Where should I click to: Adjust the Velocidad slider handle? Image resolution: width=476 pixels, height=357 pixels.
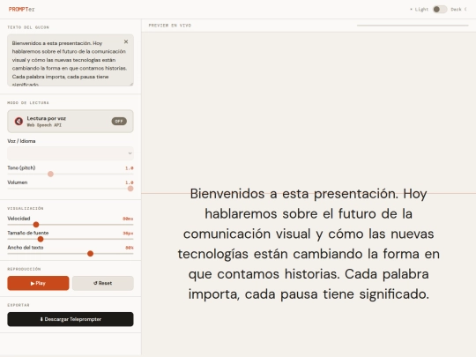click(x=36, y=225)
